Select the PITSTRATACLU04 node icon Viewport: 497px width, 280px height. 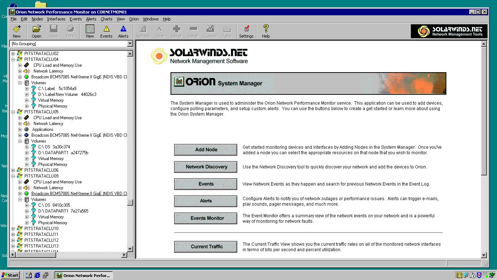coord(20,59)
